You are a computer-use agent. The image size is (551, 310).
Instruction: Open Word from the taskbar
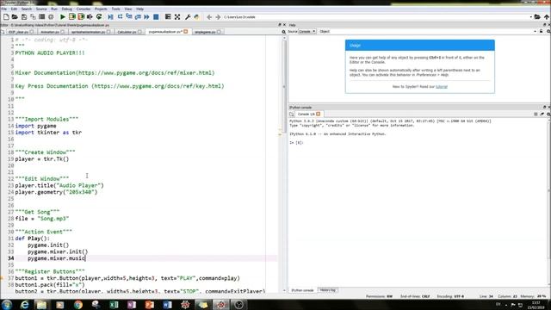[167, 305]
